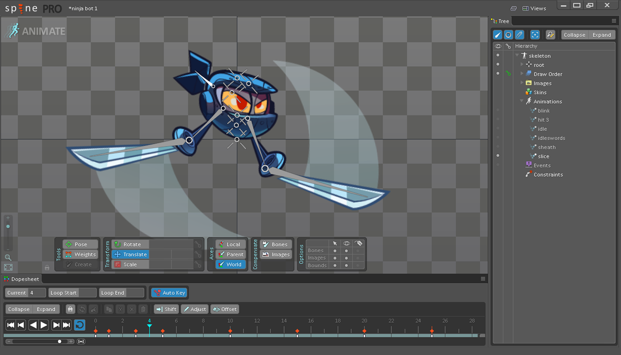621x355 pixels.
Task: Expand the root node
Action: tap(522, 65)
